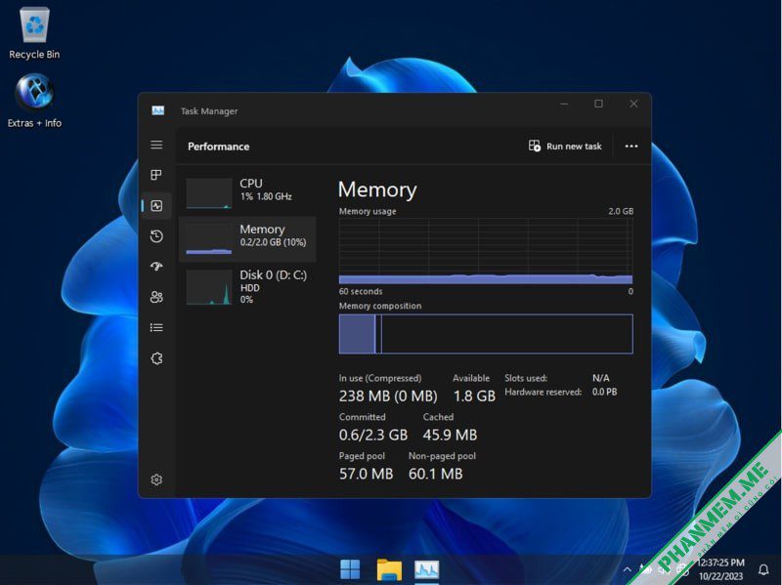Click Task Manager taskbar icon
This screenshot has height=585, width=782.
pyautogui.click(x=426, y=569)
